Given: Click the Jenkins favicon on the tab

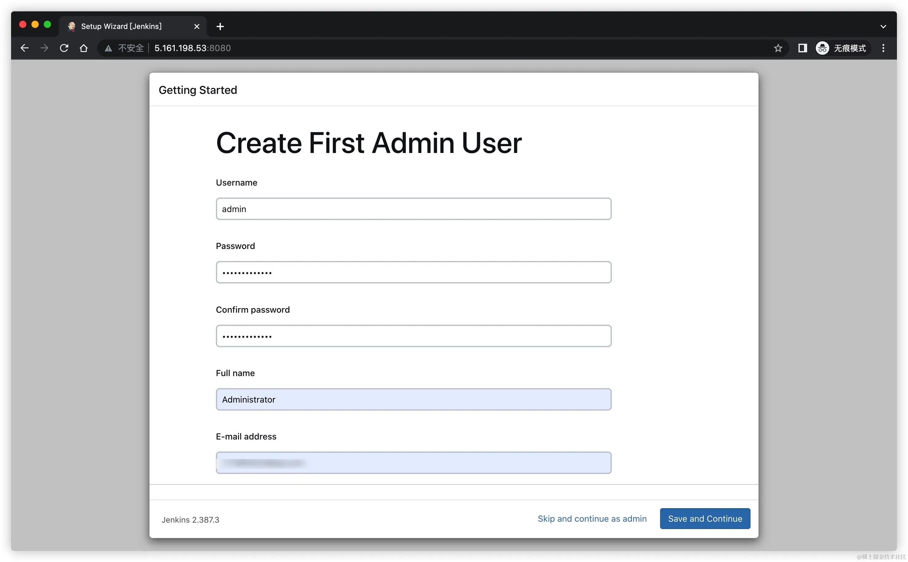Looking at the screenshot, I should tap(72, 26).
